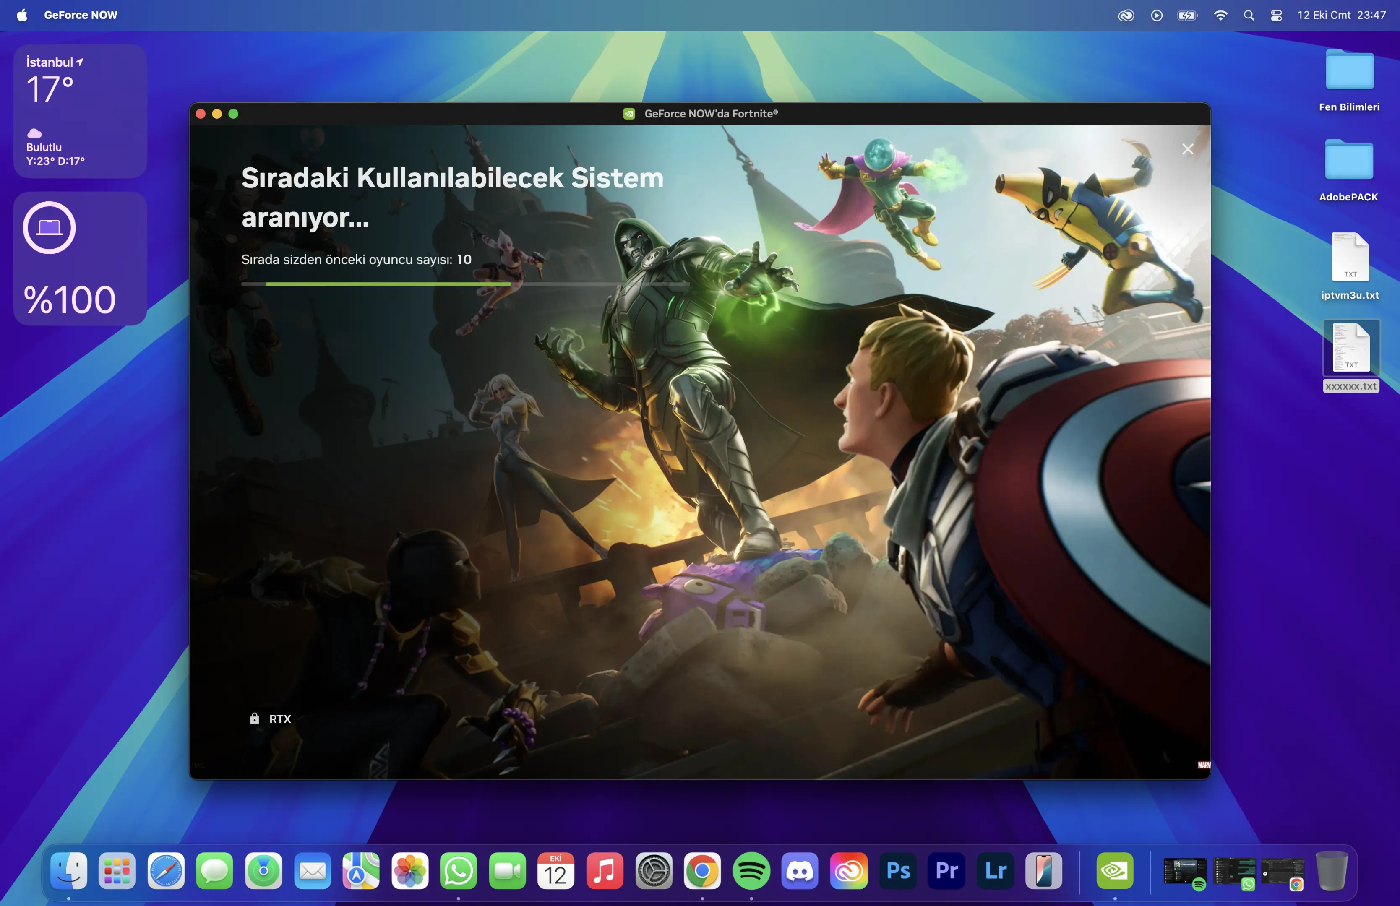
Task: Open the GeForce NOW menu bar item
Action: (x=81, y=15)
